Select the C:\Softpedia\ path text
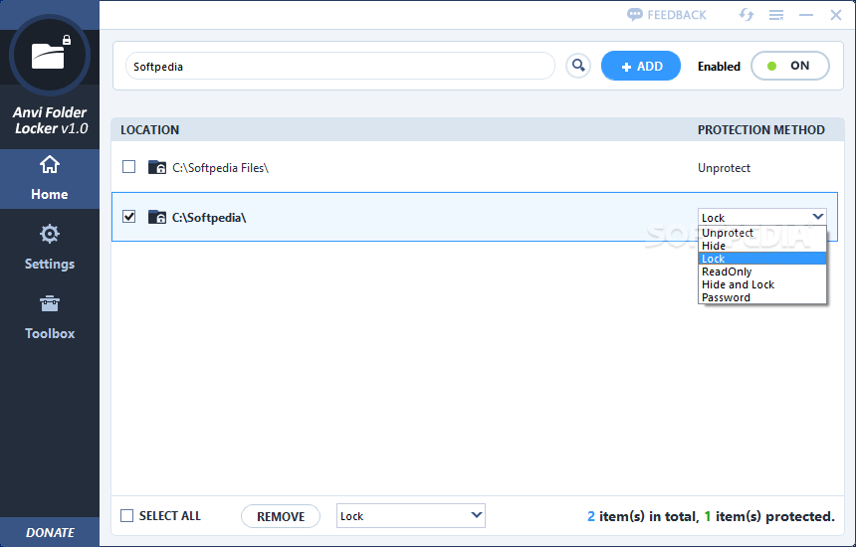This screenshot has width=856, height=547. [209, 218]
